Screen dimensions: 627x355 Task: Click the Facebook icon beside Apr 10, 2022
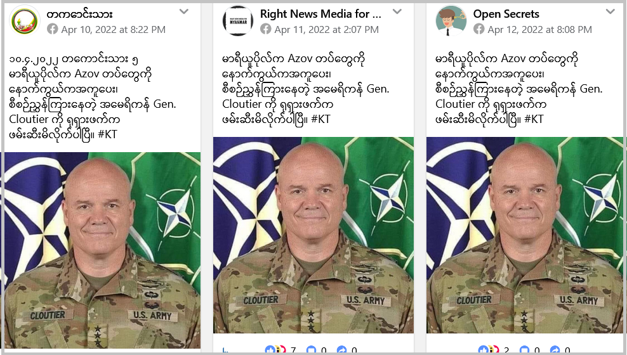(x=53, y=29)
